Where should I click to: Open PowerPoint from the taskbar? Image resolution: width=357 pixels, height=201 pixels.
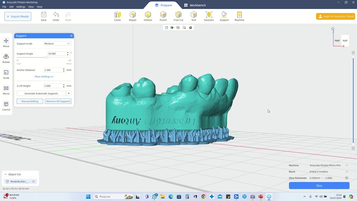(261, 197)
